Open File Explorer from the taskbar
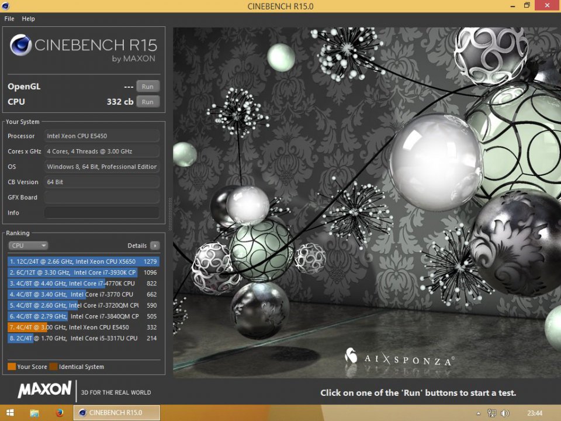The image size is (561, 421). tap(34, 413)
